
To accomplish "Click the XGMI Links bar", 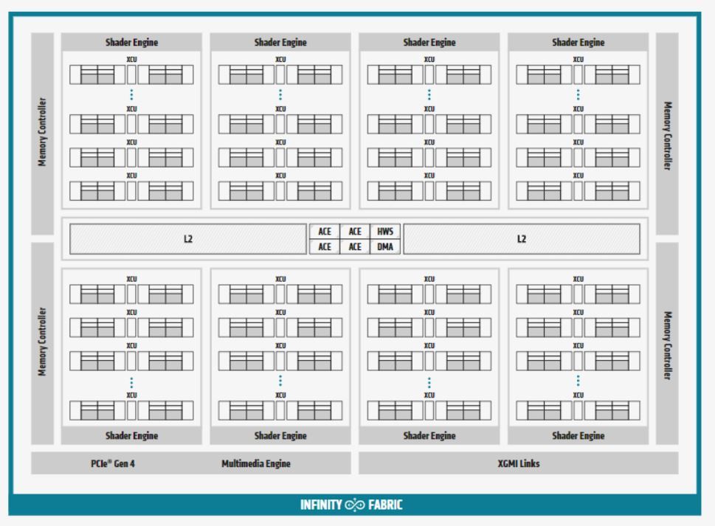I will click(519, 463).
